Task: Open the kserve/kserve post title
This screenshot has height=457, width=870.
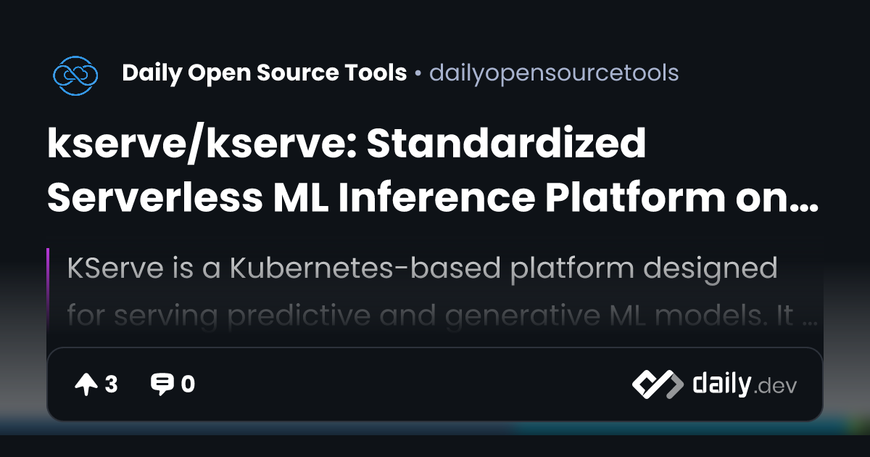Action: 433,171
